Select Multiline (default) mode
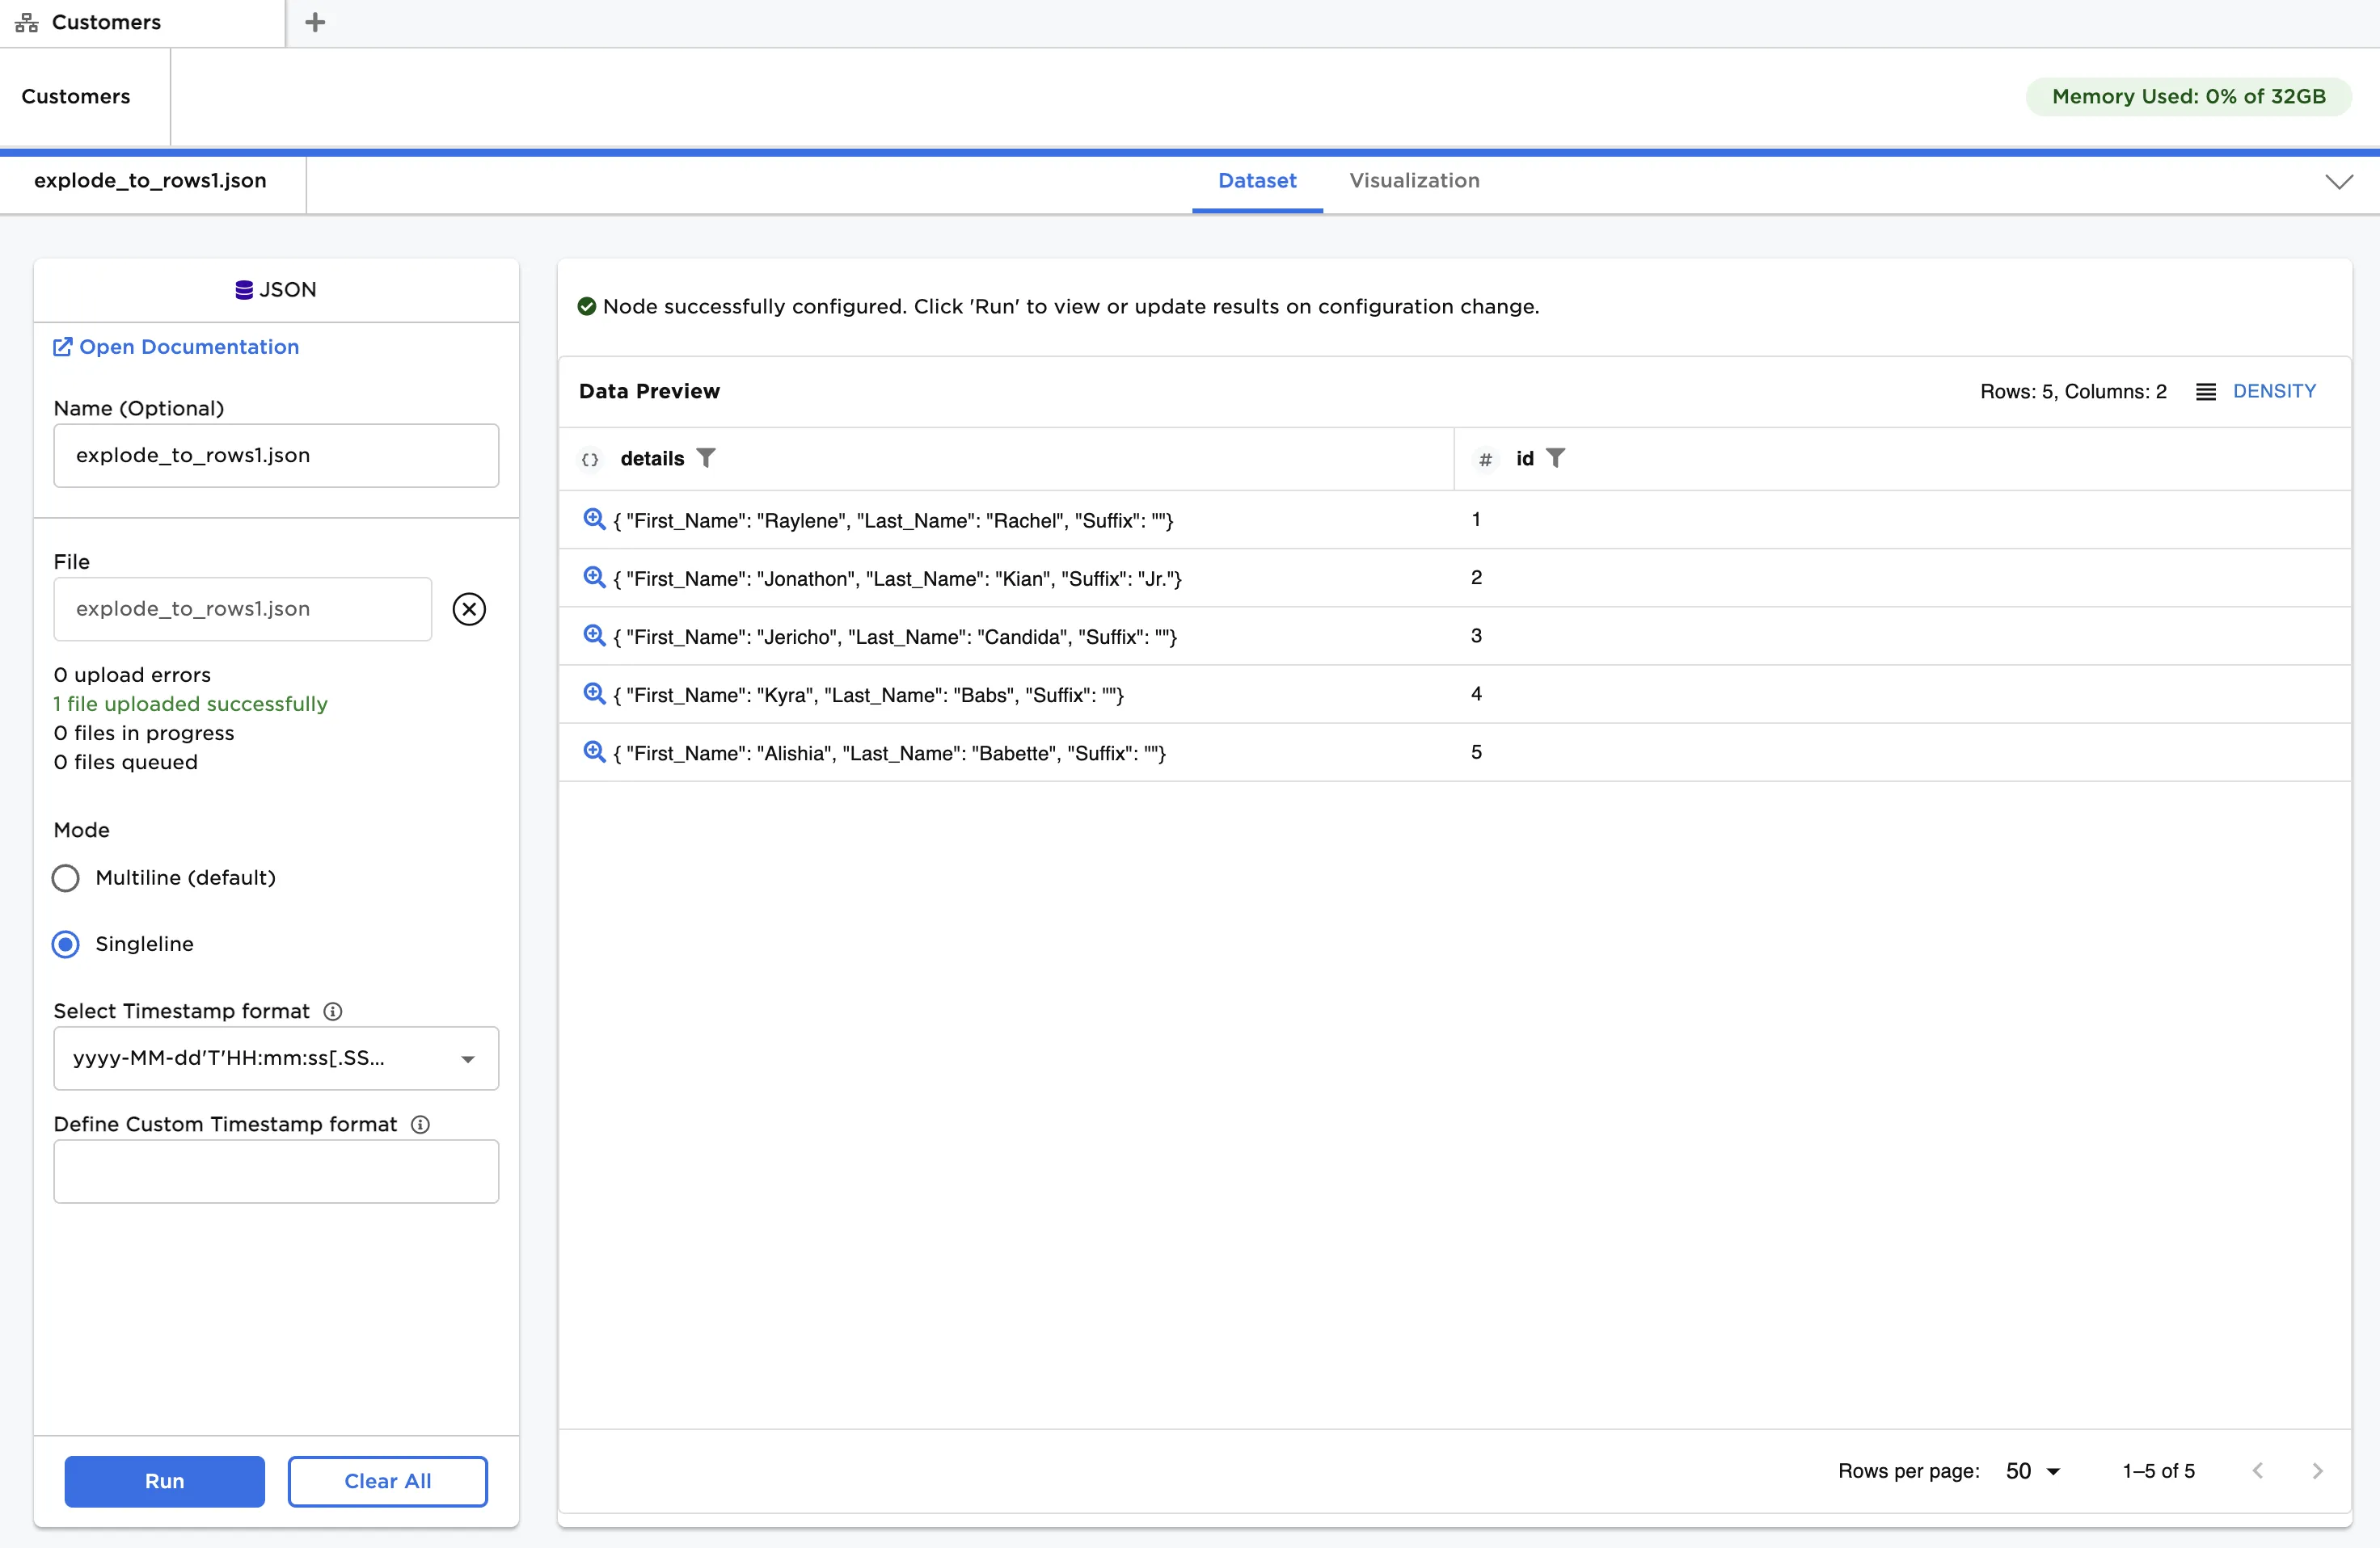Screen dimensions: 2380x1548 (x=66, y=877)
